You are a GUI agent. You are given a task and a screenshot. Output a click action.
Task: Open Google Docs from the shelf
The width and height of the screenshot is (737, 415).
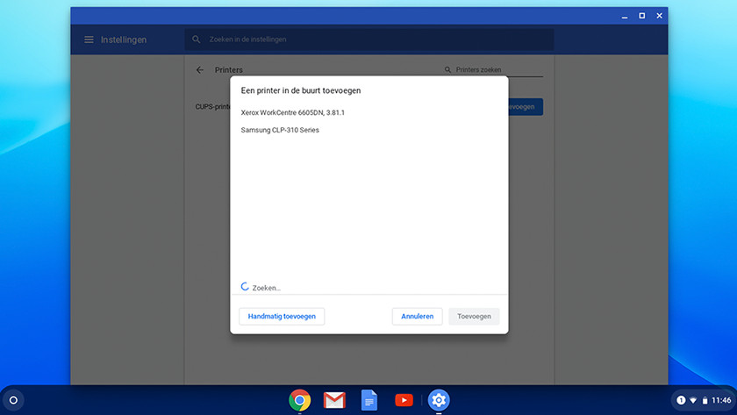[369, 400]
